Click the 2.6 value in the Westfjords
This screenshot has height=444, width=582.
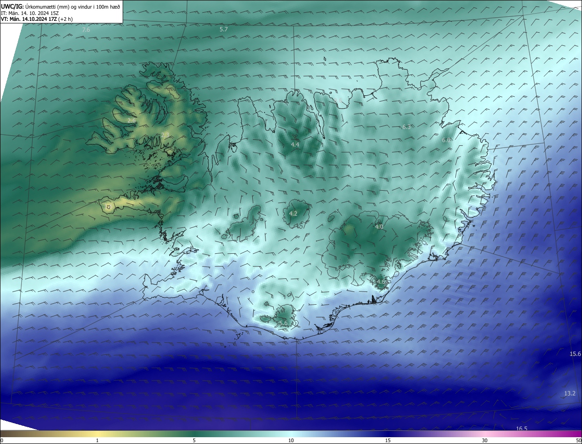(131, 120)
